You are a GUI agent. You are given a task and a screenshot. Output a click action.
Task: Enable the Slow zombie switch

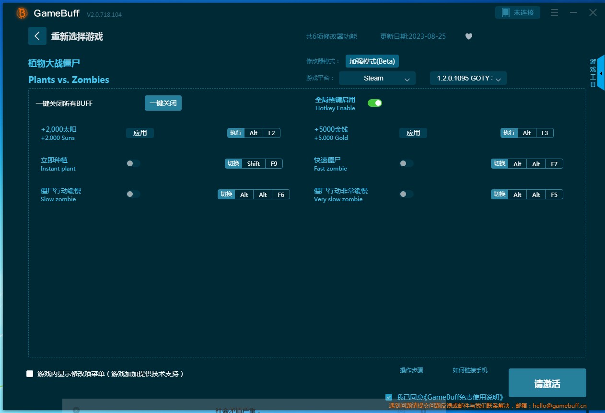133,194
